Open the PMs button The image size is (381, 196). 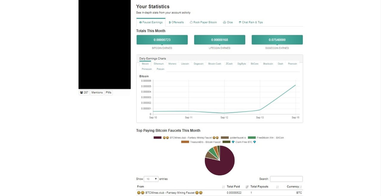(x=108, y=92)
